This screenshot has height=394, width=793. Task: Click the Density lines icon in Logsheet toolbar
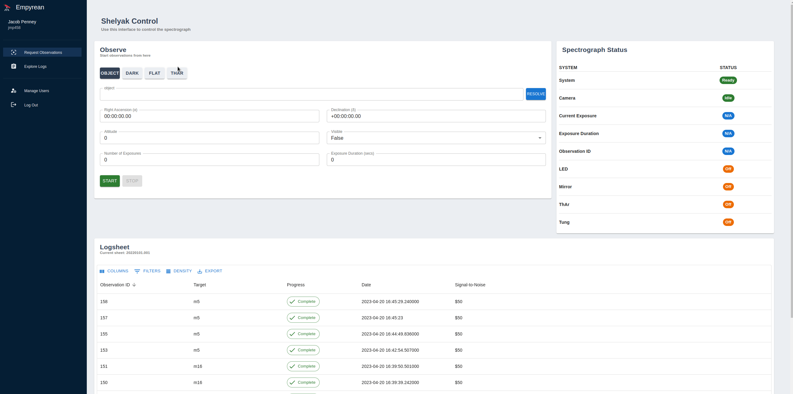[x=168, y=271]
